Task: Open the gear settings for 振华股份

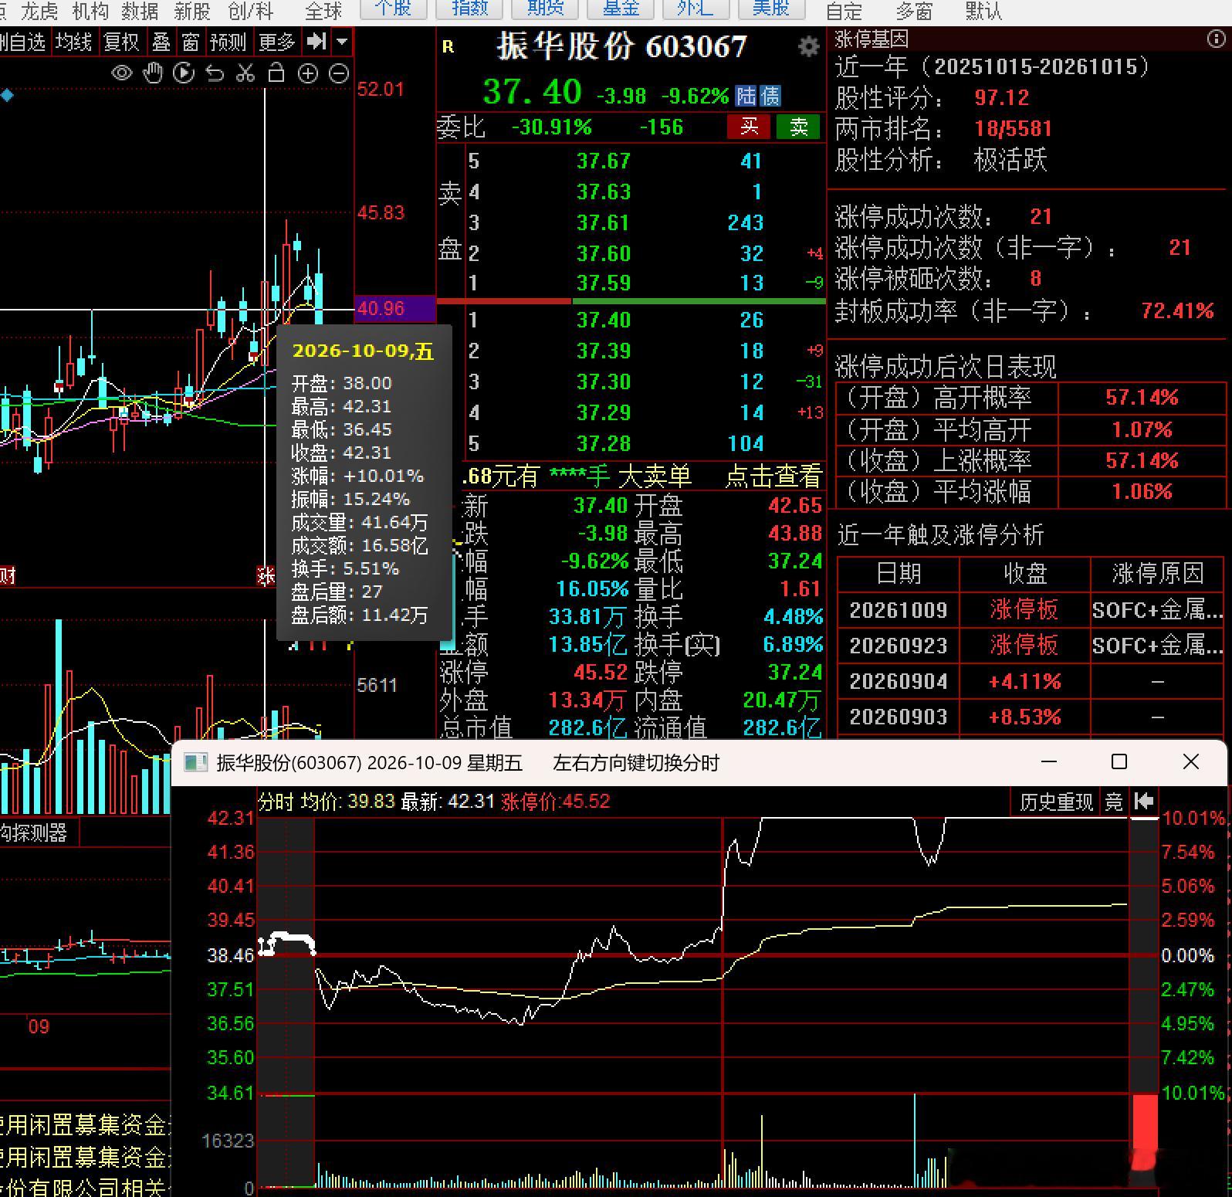Action: [x=808, y=47]
